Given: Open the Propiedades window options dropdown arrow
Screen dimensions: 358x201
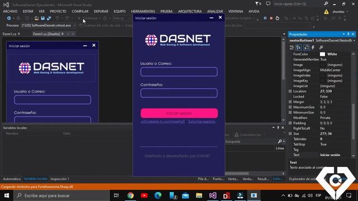Looking at the screenshot, I should 343,34.
